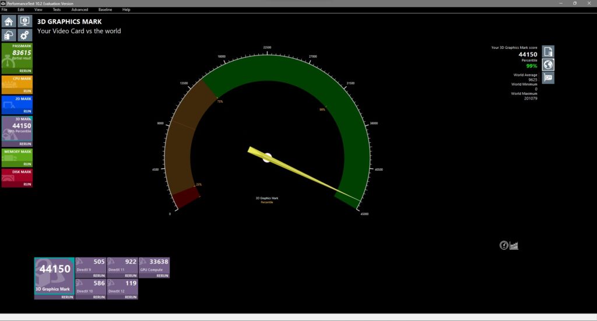Click the document report icon beside the score
This screenshot has width=597, height=321.
click(548, 52)
